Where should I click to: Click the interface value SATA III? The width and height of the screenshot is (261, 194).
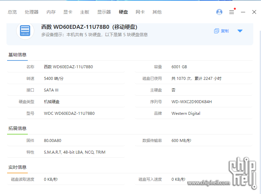(51, 90)
